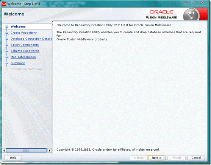Viewport: 211px width, 165px height.
Task: Click the disabled Back button
Action: 139,158
